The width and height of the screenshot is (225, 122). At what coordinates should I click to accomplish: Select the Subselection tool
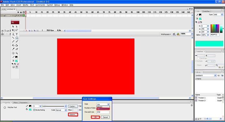click(17, 26)
